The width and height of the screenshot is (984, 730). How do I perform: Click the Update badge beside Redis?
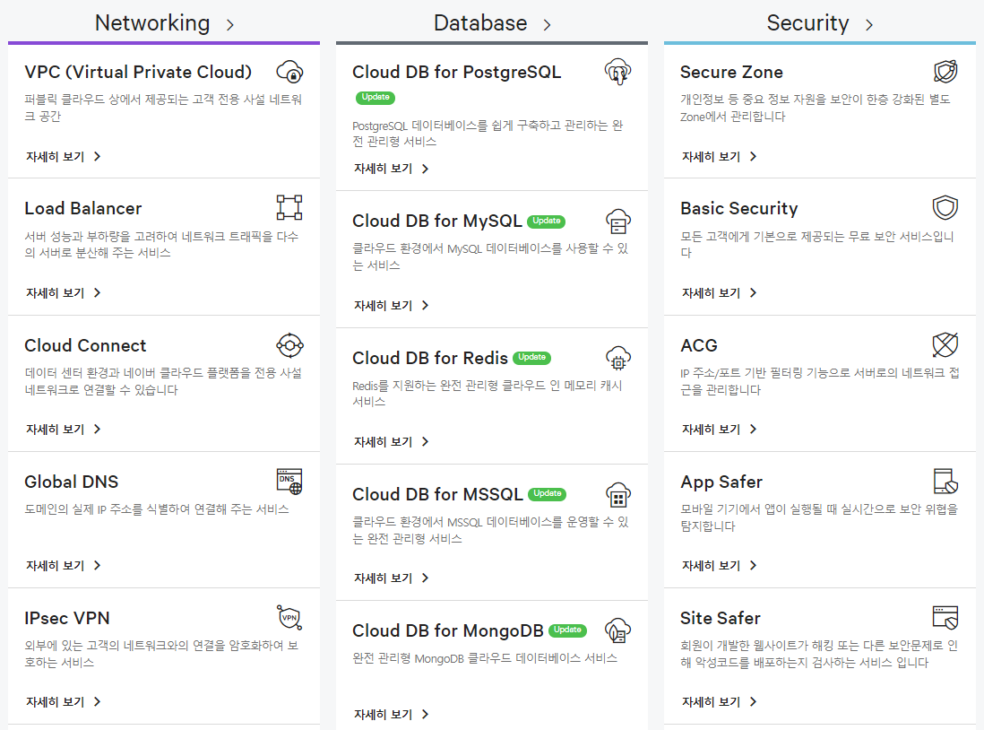coord(532,358)
